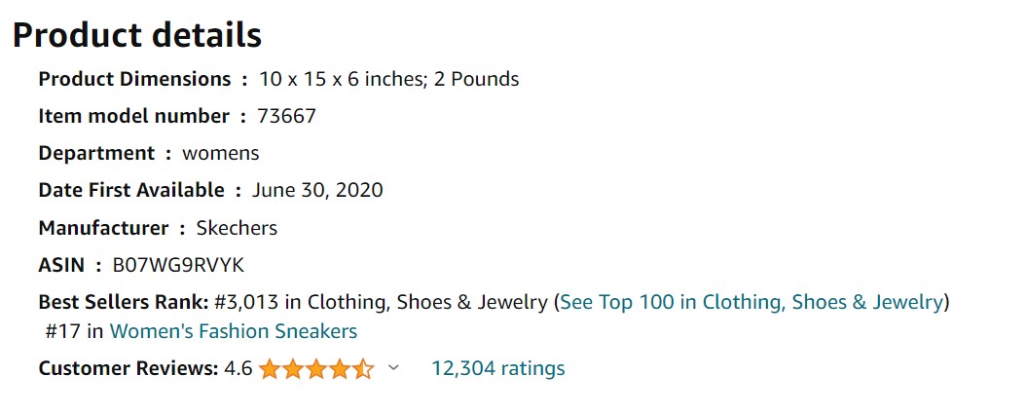This screenshot has width=1026, height=413.
Task: Click the Product details heading
Action: click(137, 35)
